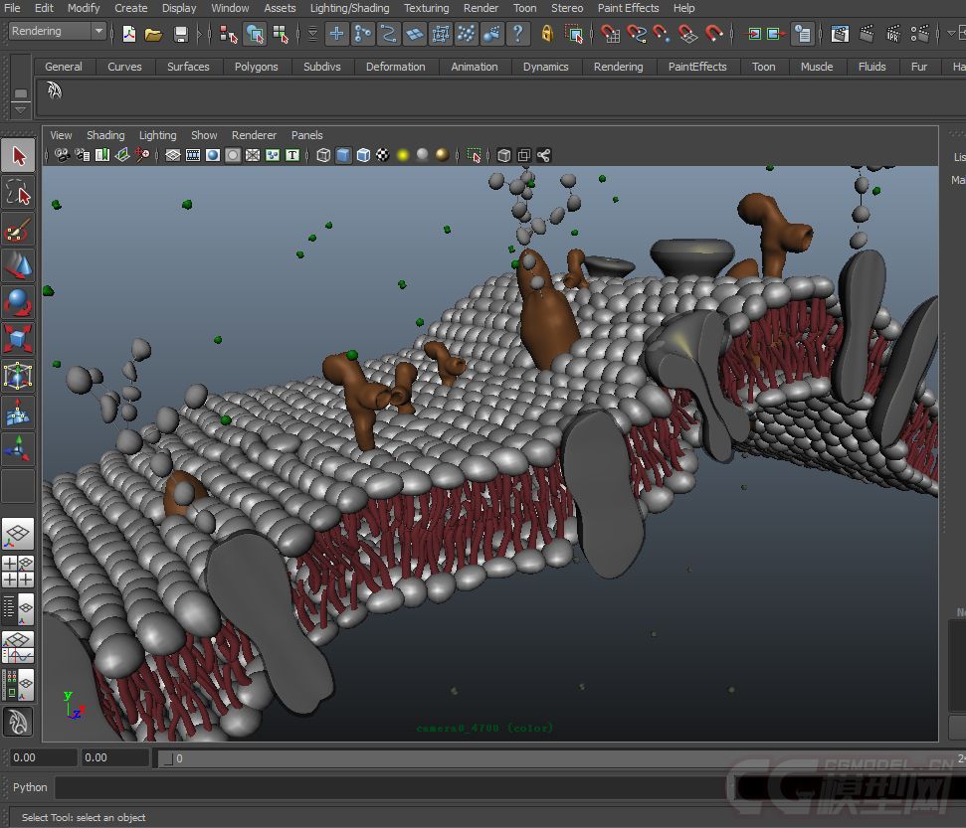The image size is (966, 828).
Task: Open the viewport Renderer menu
Action: click(x=254, y=135)
